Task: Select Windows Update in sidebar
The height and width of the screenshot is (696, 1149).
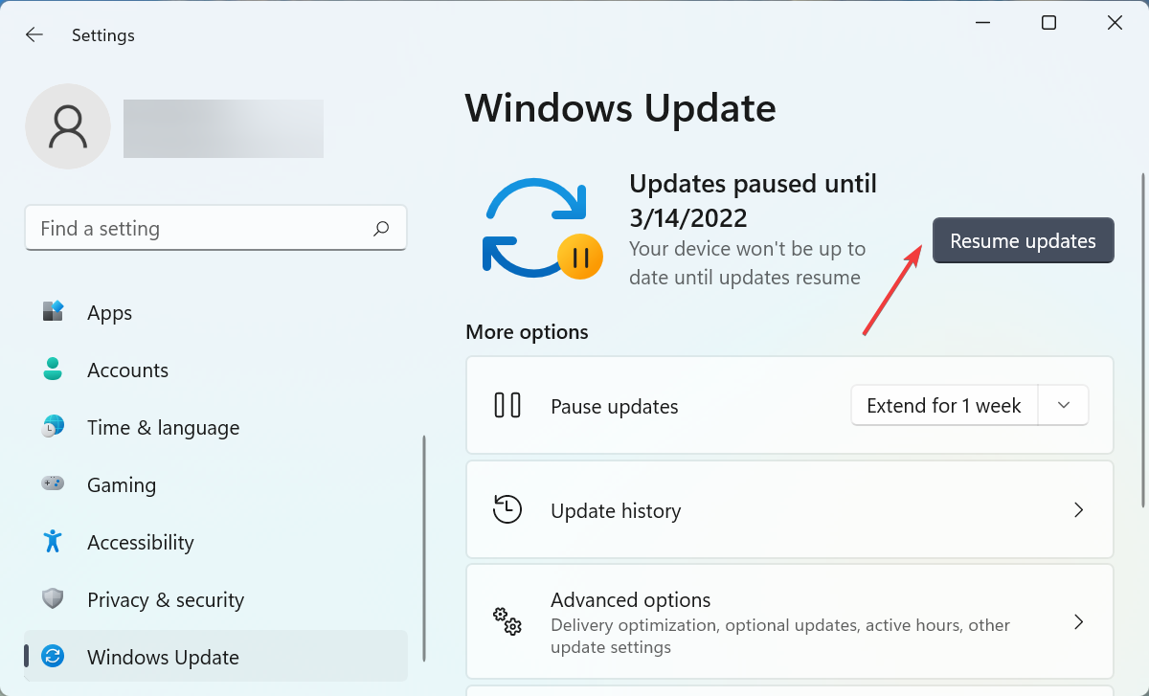Action: [x=215, y=657]
